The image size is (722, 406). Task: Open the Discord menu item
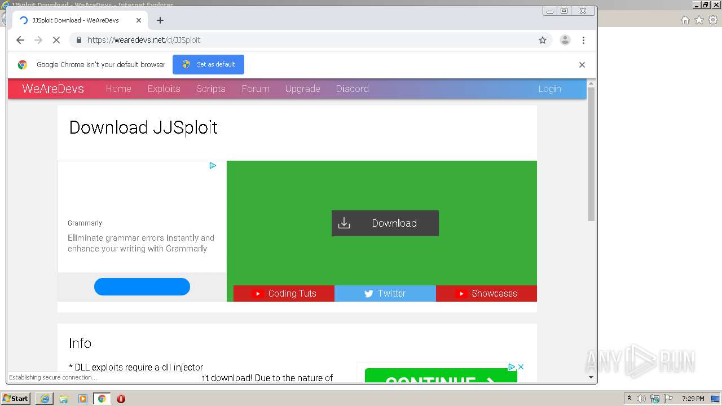tap(353, 89)
